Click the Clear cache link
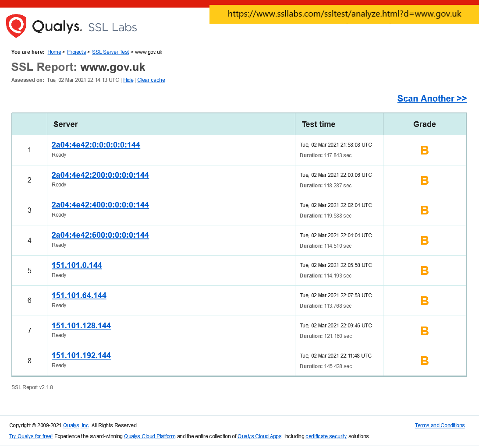The height and width of the screenshot is (446, 479). [151, 80]
